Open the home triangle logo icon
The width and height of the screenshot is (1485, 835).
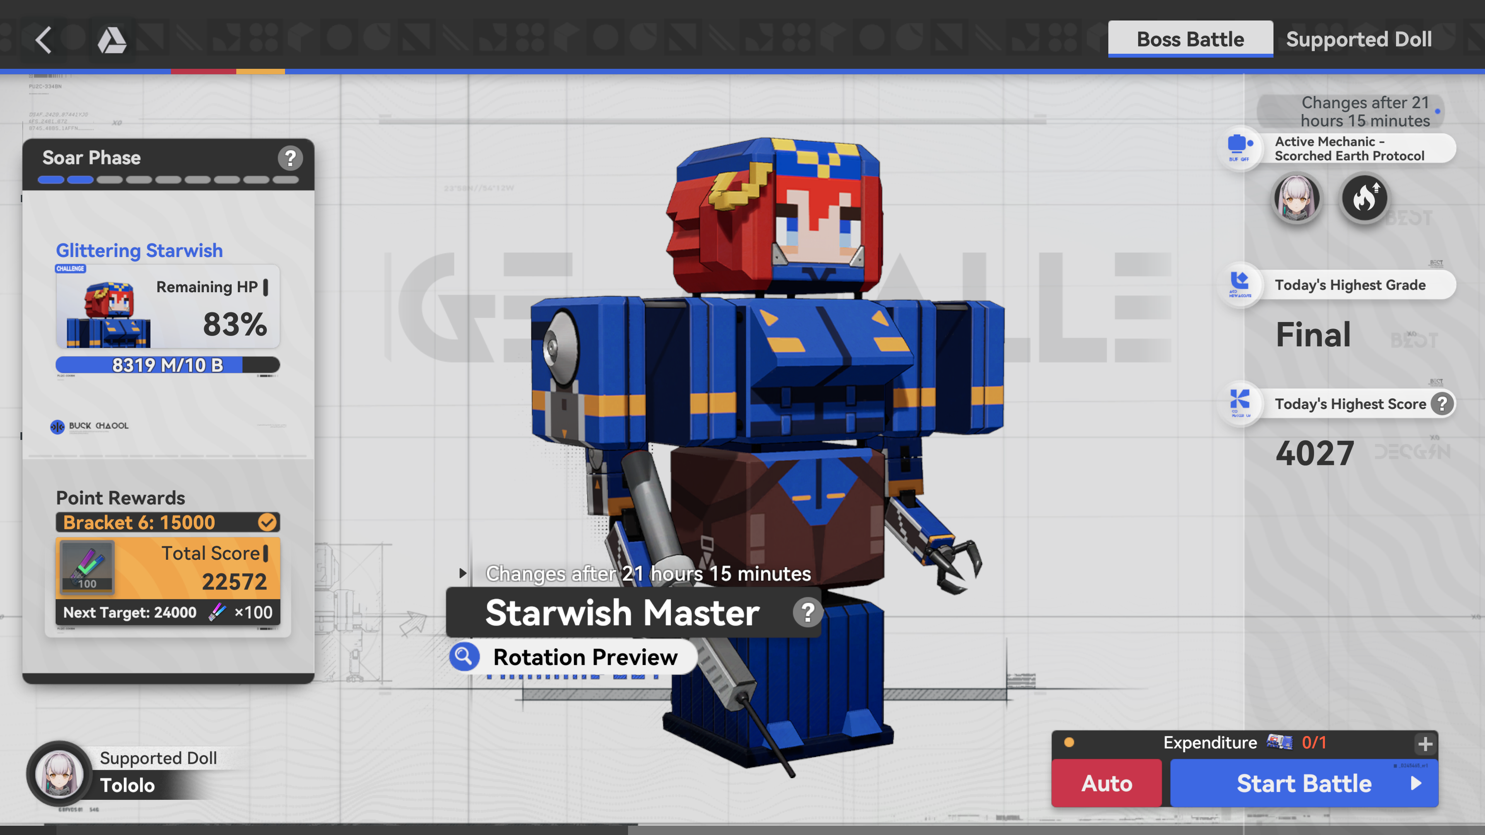[x=111, y=40]
